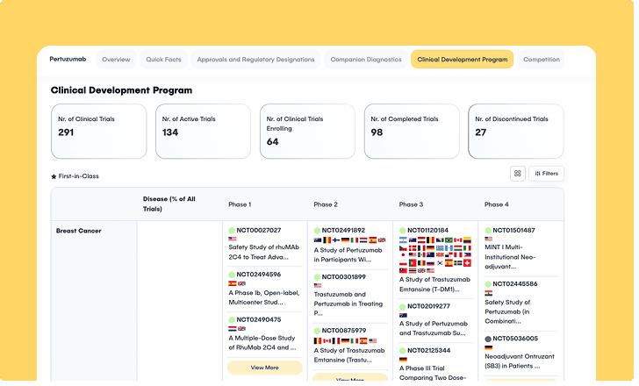Screen dimensions: 639x386
Task: Select the Companion Diagnostics tab
Action: click(366, 60)
